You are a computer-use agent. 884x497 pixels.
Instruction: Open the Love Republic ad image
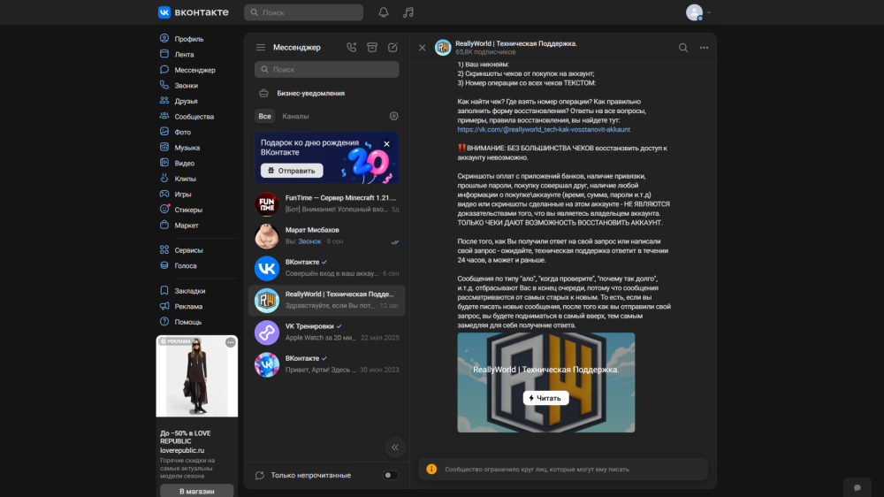tap(197, 376)
